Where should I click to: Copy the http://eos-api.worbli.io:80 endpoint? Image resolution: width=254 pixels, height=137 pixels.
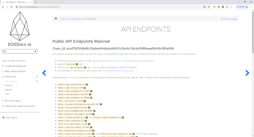point(89,124)
